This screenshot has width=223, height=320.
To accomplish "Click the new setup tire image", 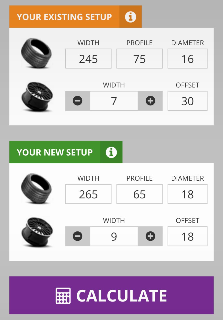I will pos(36,188).
